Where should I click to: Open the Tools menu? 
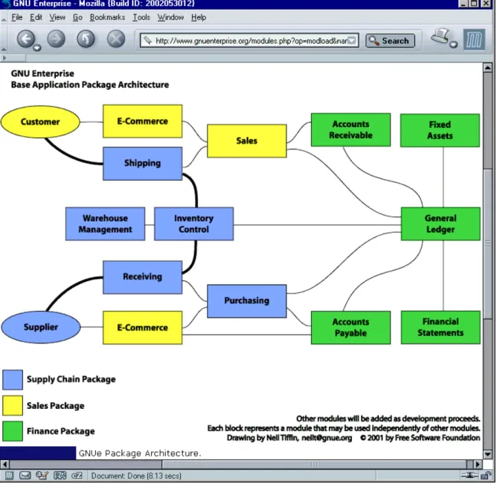[141, 17]
